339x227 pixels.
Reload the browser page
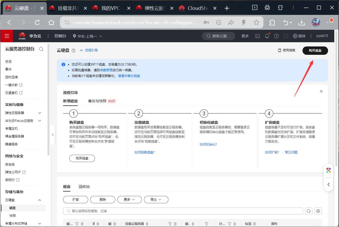[x=37, y=23]
